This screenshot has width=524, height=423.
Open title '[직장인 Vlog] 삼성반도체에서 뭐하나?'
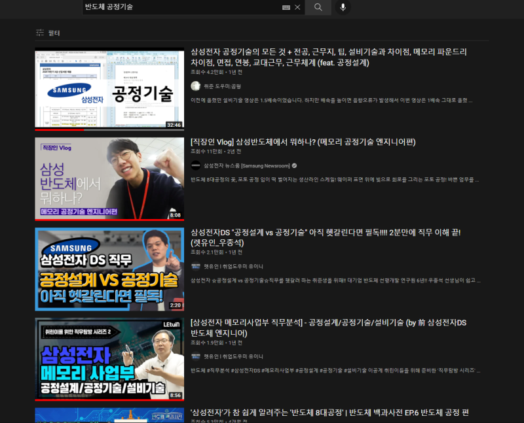coord(303,142)
